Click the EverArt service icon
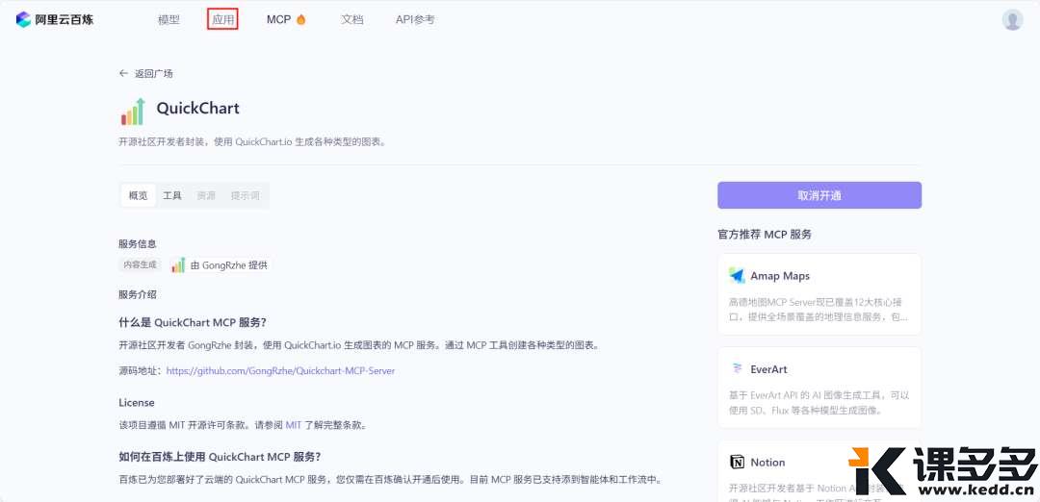The width and height of the screenshot is (1040, 502). [x=737, y=369]
